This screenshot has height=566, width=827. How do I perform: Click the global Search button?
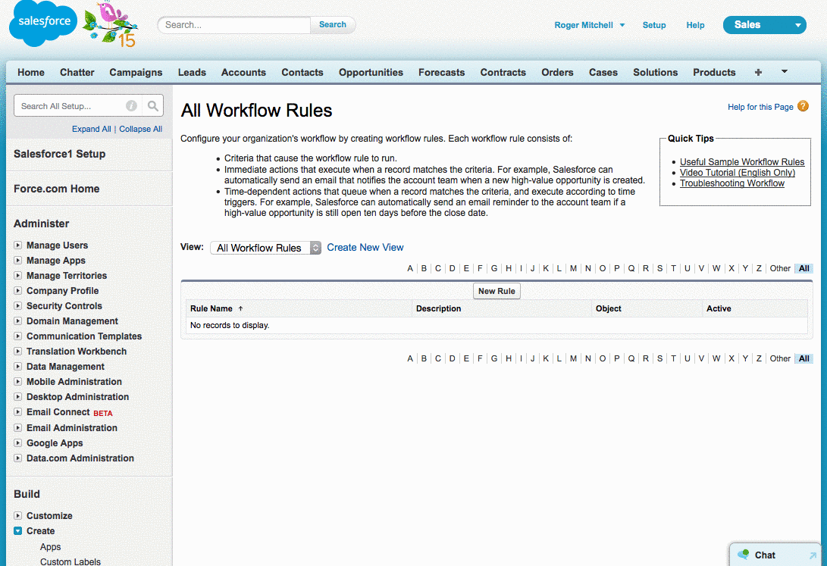tap(333, 25)
